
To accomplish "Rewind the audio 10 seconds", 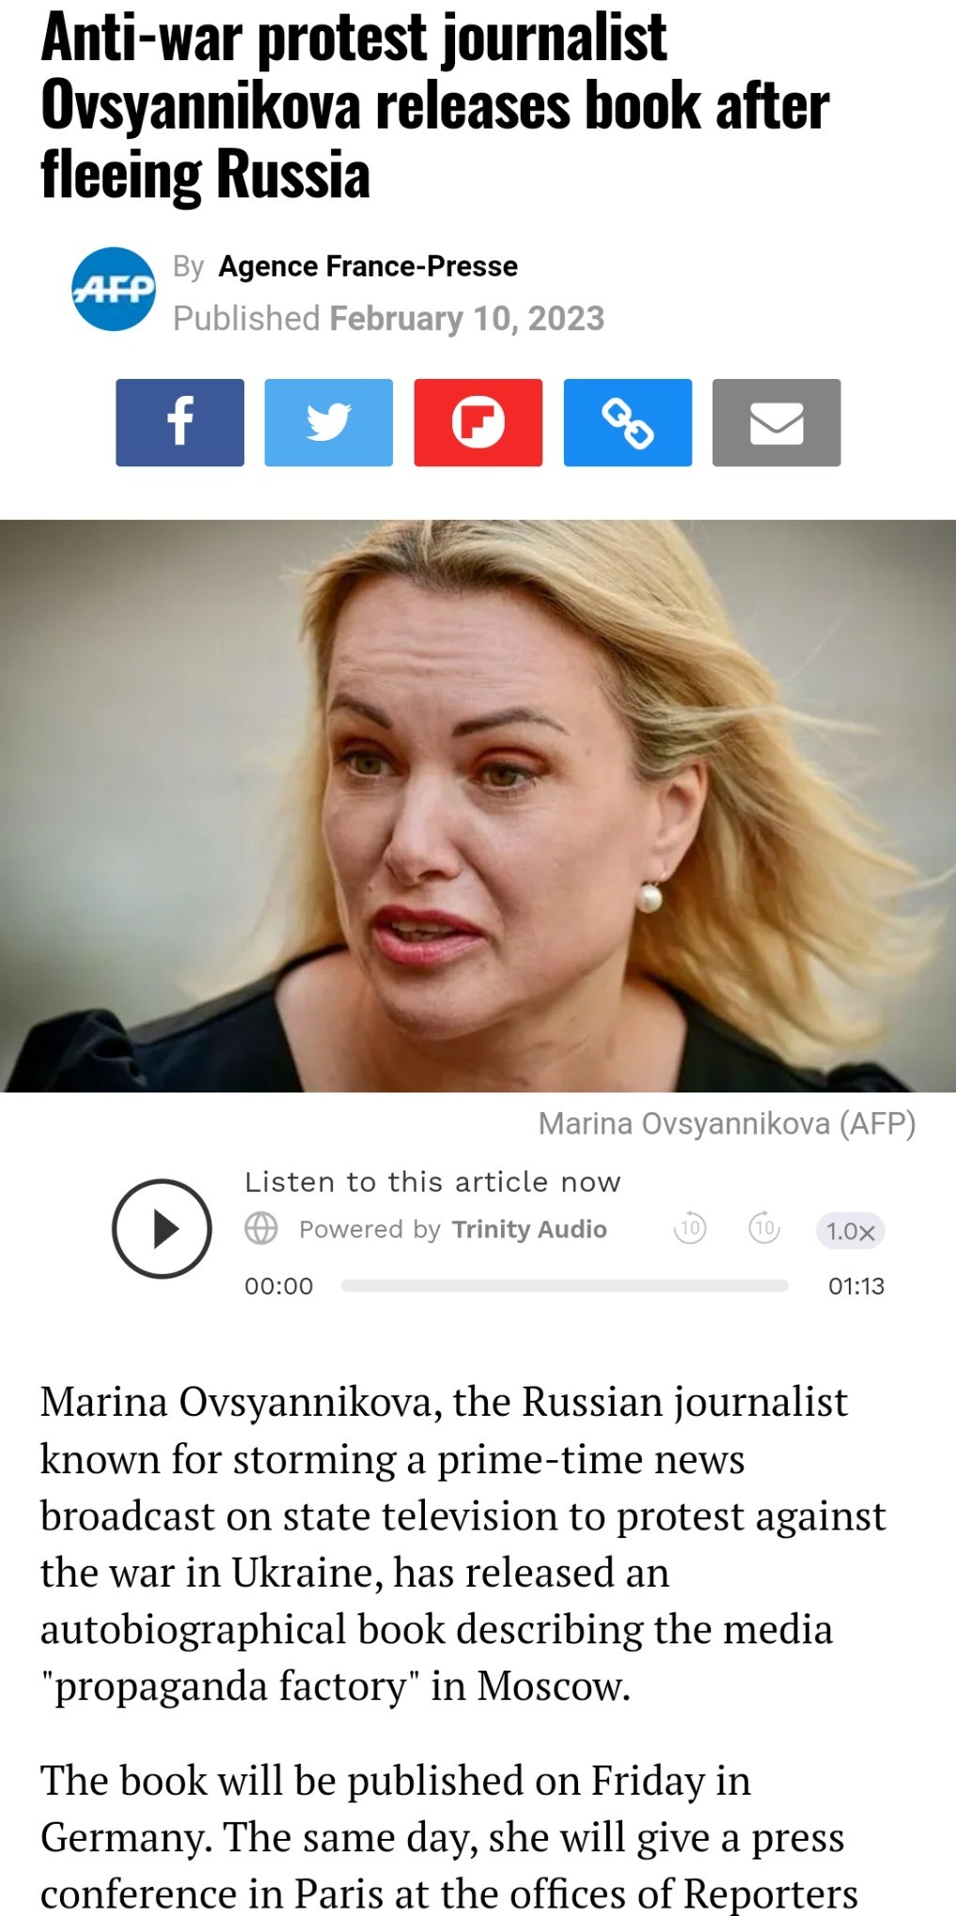I will point(690,1228).
